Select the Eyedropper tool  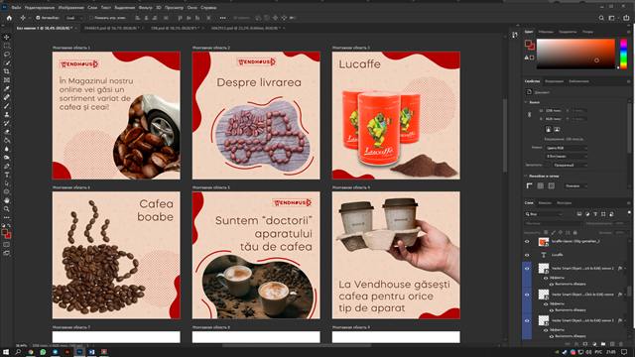[7, 88]
